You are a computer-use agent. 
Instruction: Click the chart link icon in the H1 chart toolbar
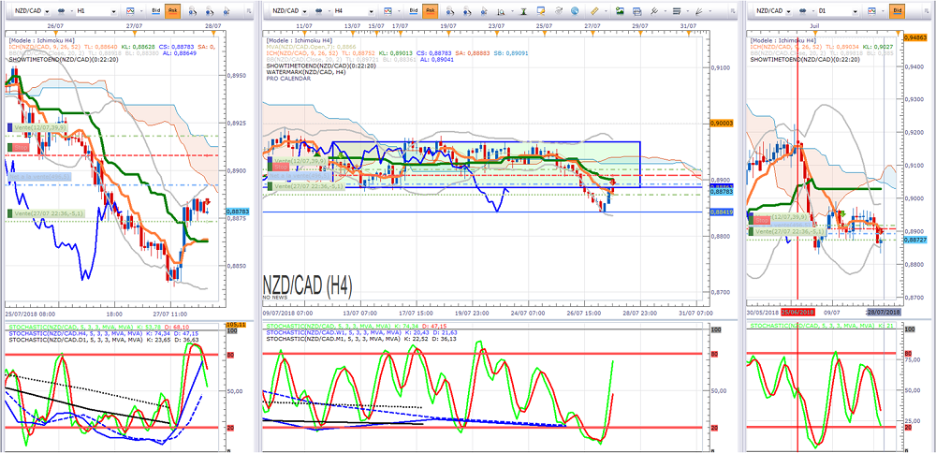click(61, 10)
